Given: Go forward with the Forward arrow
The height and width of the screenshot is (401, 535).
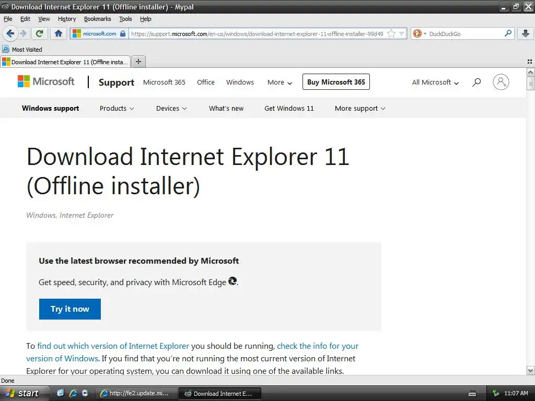Looking at the screenshot, I should click(23, 33).
